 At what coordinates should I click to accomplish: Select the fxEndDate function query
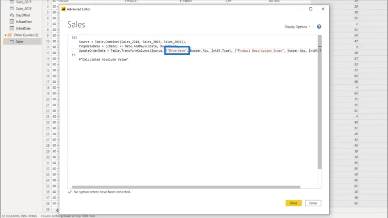pyautogui.click(x=22, y=29)
